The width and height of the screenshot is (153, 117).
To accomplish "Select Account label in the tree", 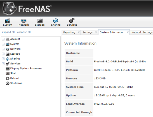I will pyautogui.click(x=15, y=39).
